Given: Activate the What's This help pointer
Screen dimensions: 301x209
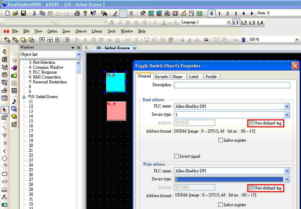Looking at the screenshot, I should 93,13.
